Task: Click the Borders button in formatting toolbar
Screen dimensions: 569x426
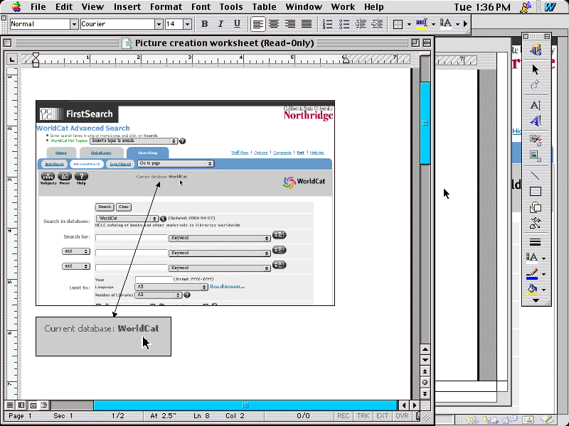Action: pos(398,24)
